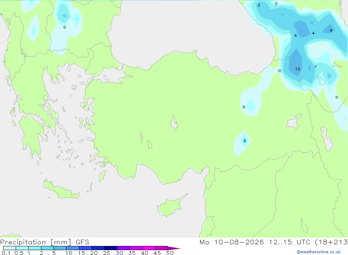Pick the 10–15 mm blue legend swatch
The image size is (348, 255).
(x=73, y=248)
